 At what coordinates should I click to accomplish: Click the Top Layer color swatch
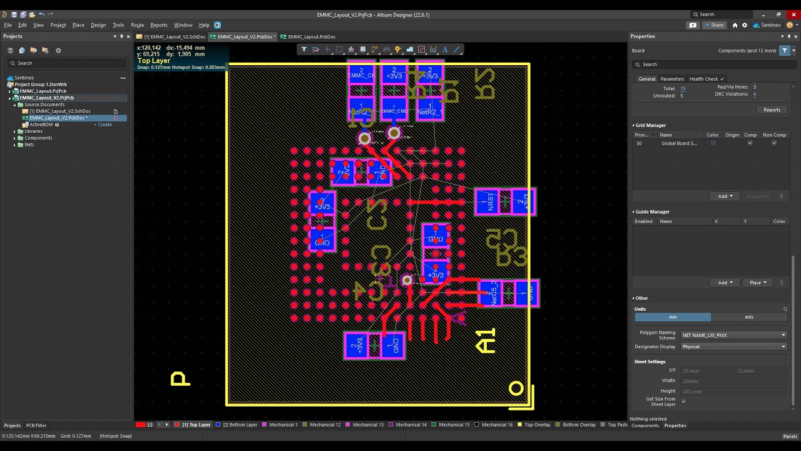(x=177, y=425)
